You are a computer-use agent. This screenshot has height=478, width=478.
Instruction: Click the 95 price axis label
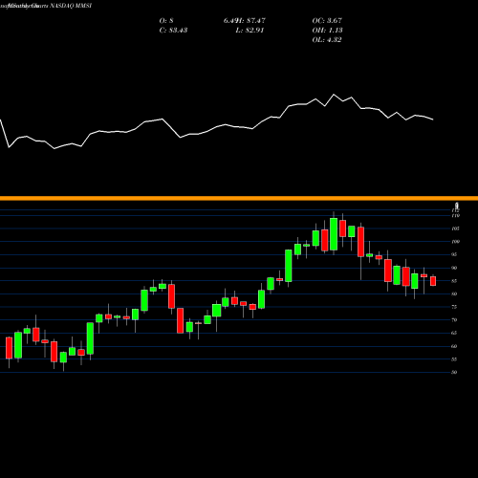pos(454,254)
